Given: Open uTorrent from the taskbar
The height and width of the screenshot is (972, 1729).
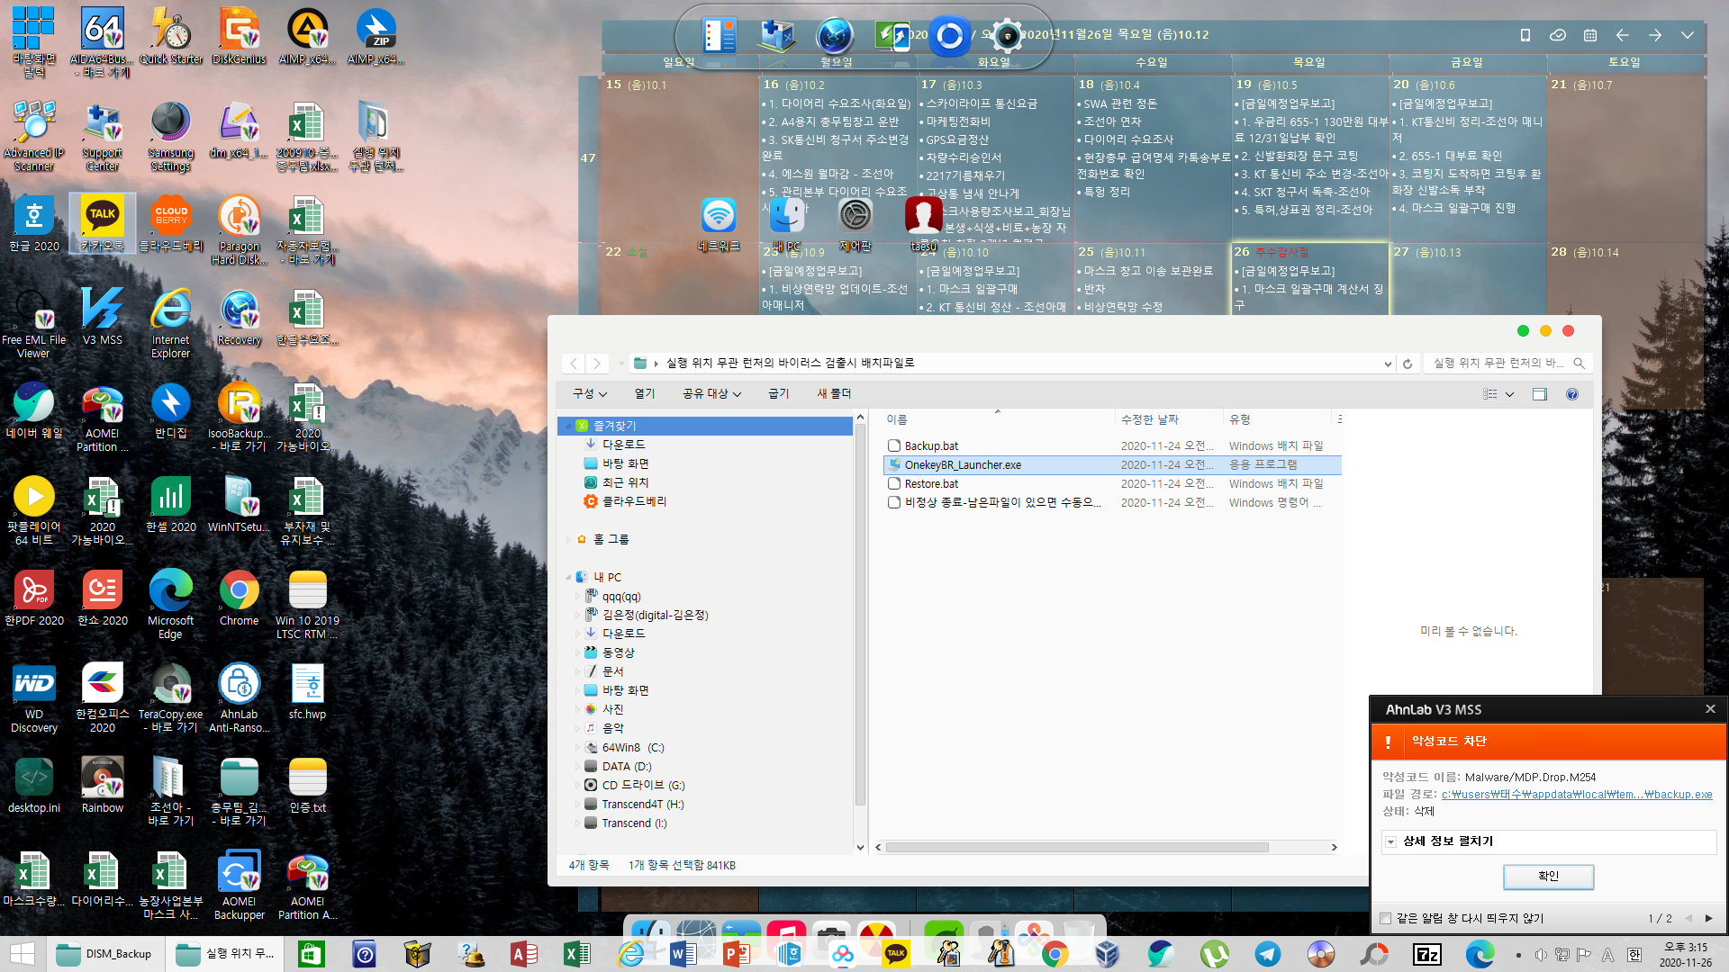Looking at the screenshot, I should (1214, 954).
